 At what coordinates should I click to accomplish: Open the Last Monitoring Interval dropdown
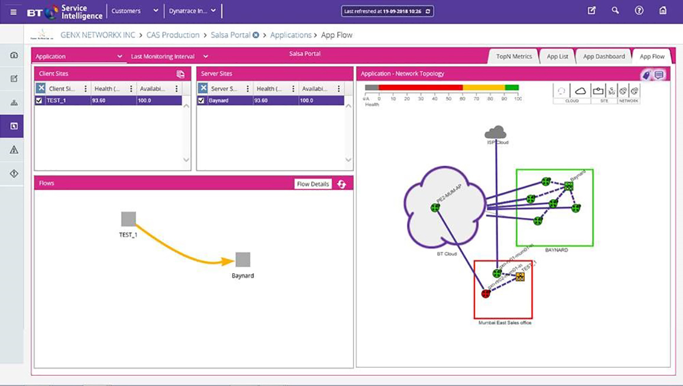[170, 56]
